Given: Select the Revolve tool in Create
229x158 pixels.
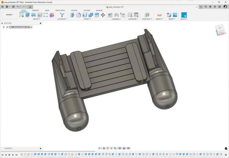Looking at the screenshot, I should pos(34,15).
